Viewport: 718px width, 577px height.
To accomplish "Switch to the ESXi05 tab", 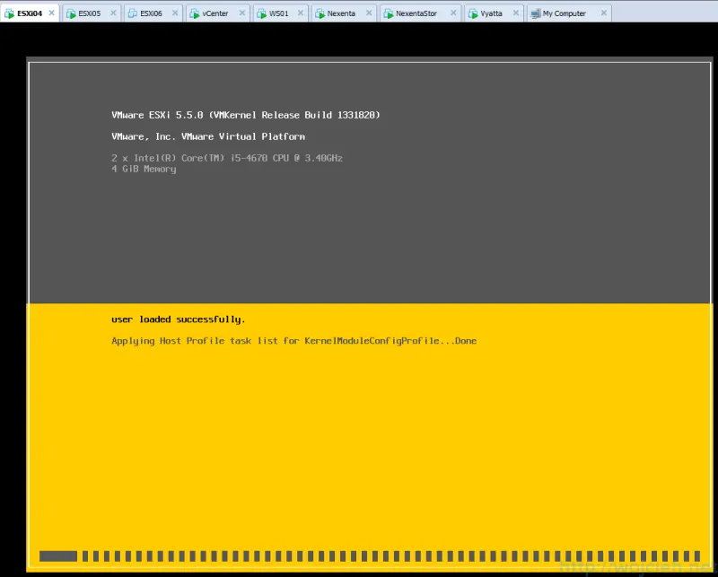I will point(91,13).
